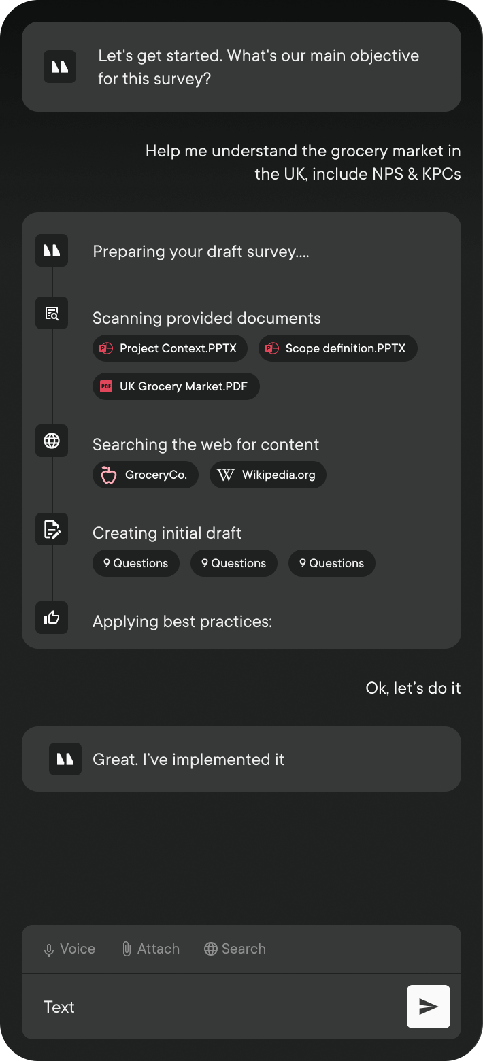The width and height of the screenshot is (483, 1061).
Task: Click the globe web search step icon
Action: tap(52, 441)
